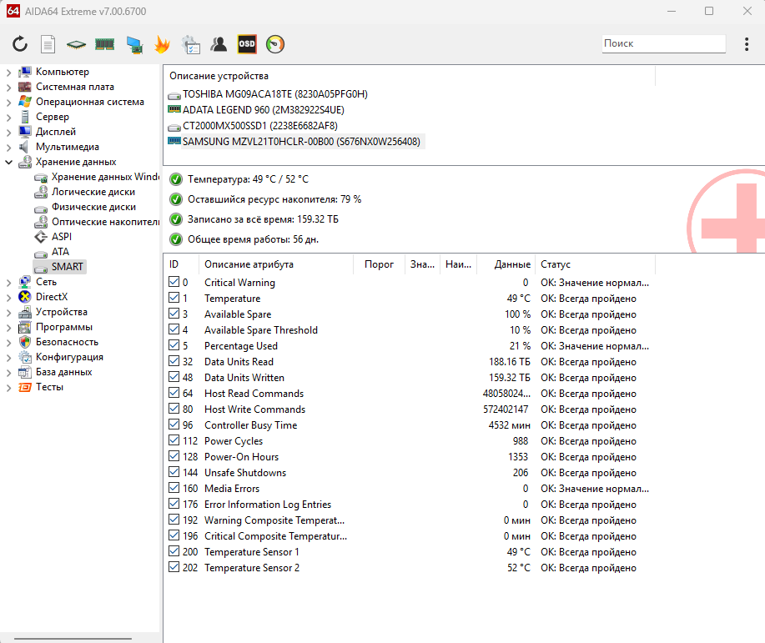Viewport: 765px width, 643px height.
Task: Open the Report toolbar icon
Action: click(x=48, y=44)
